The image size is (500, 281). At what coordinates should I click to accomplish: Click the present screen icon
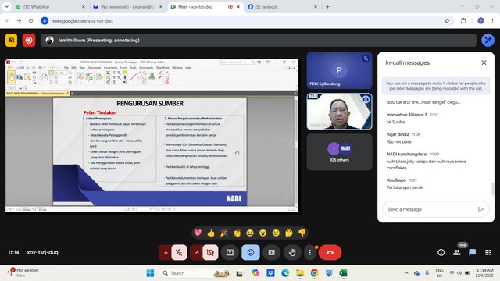[230, 252]
